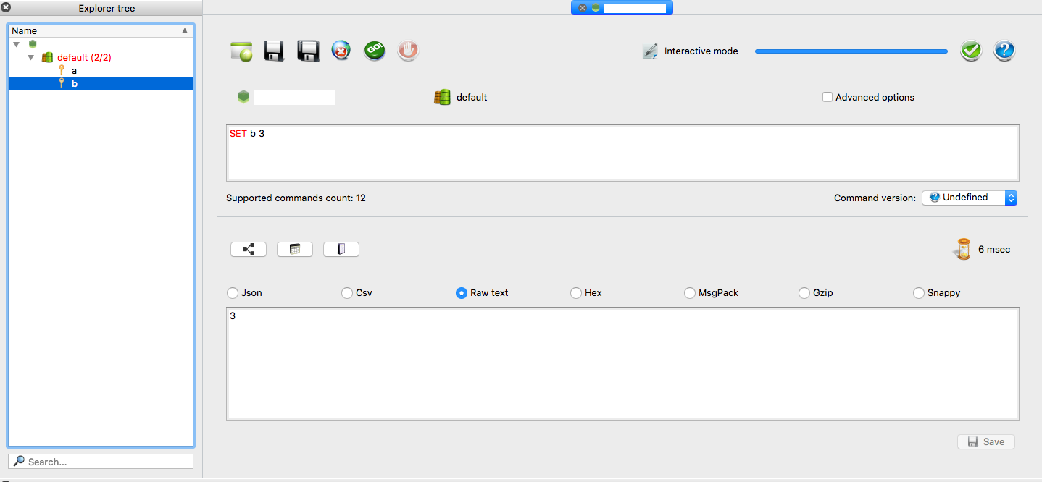Close the Explorer tree panel

pos(6,8)
